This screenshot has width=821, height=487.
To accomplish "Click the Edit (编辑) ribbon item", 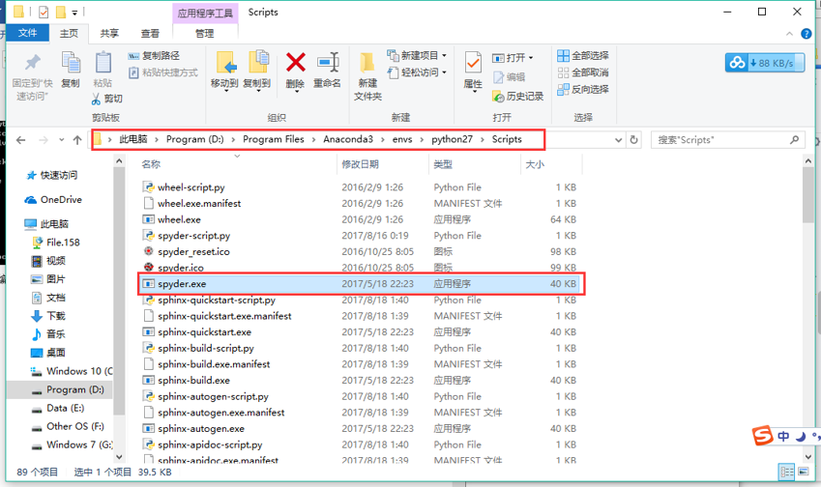I will coord(509,77).
